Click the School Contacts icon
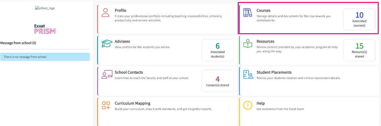The width and height of the screenshot is (381, 126). (x=107, y=74)
